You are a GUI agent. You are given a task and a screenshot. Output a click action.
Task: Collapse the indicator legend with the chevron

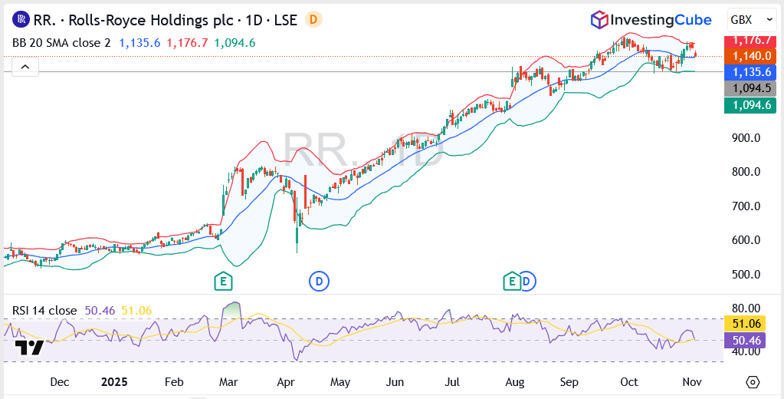pos(25,68)
